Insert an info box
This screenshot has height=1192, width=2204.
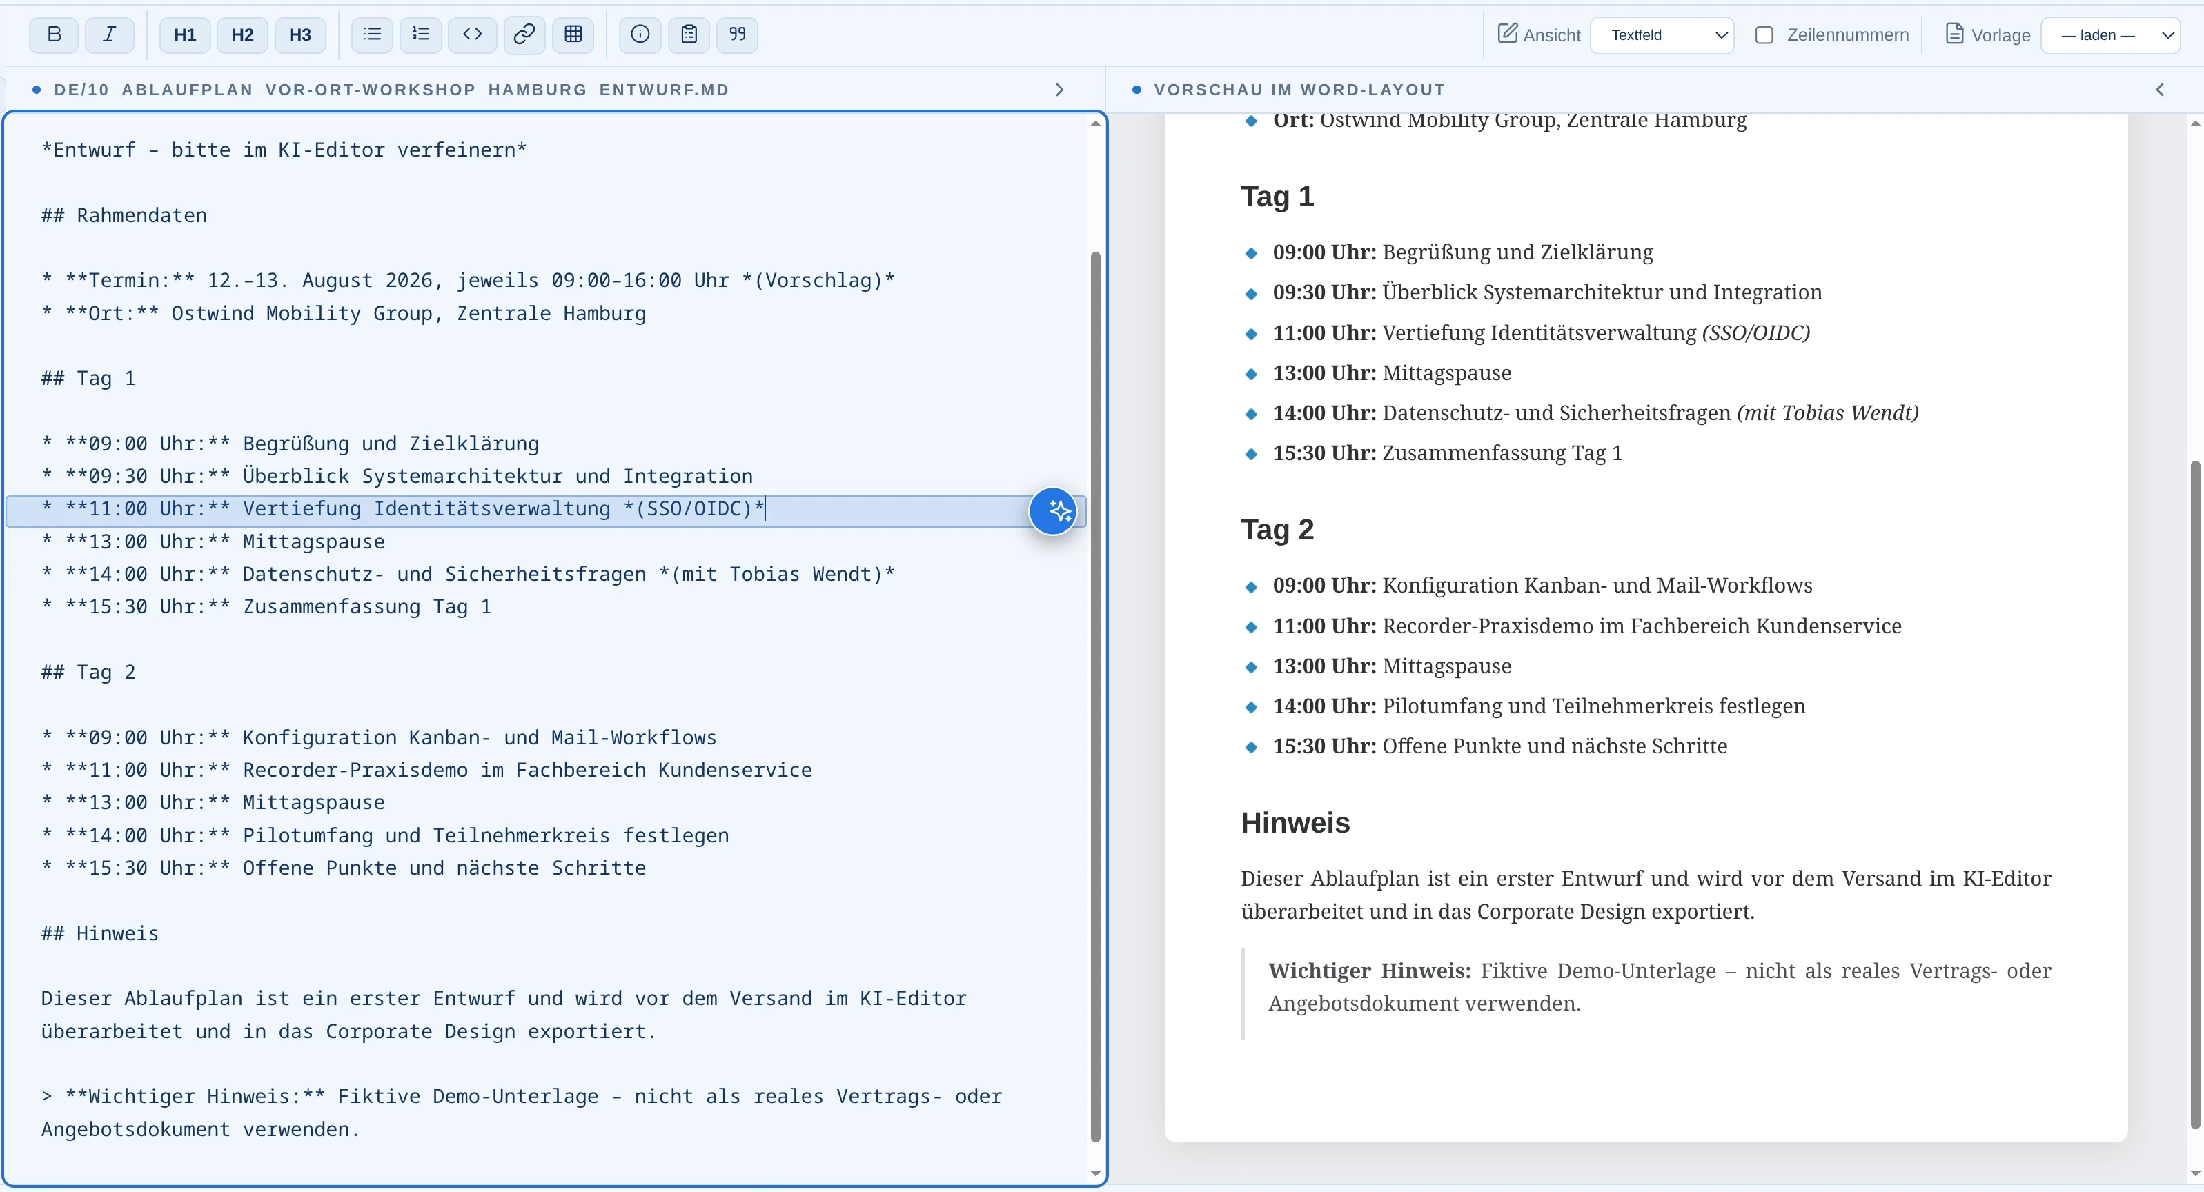tap(640, 34)
